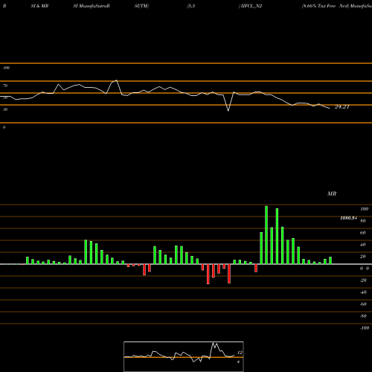Click the 60 axis label on MR panel
372x372 pixels.
(x=363, y=233)
